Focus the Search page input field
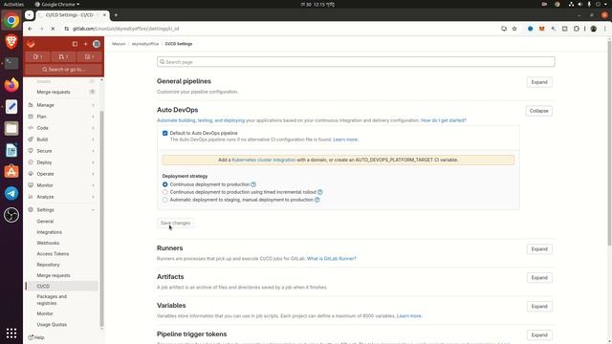Screen dimensions: 612x344 click(356, 62)
